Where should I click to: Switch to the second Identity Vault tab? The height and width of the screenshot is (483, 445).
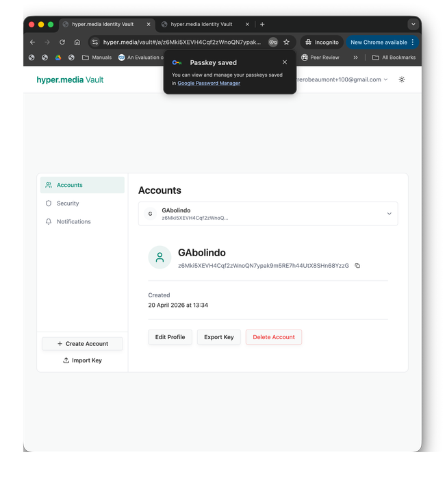tap(201, 24)
